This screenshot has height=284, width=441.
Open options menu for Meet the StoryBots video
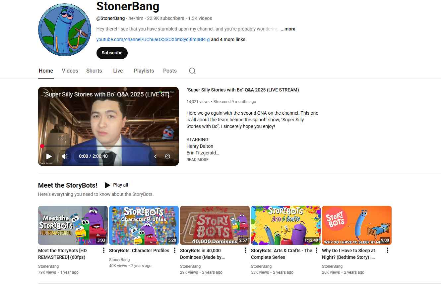(104, 251)
